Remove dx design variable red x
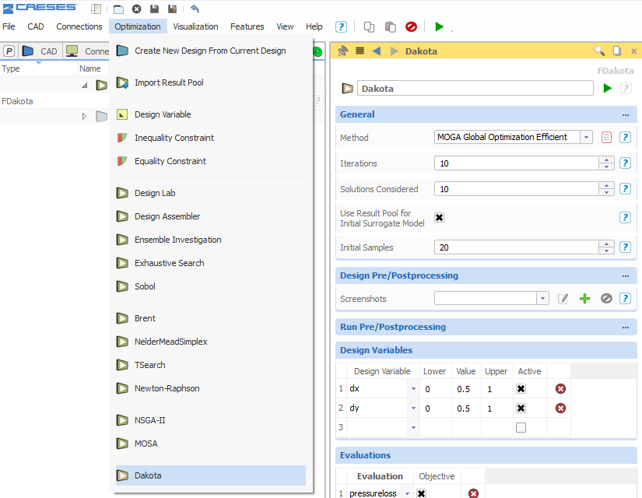Image resolution: width=642 pixels, height=498 pixels. click(560, 388)
